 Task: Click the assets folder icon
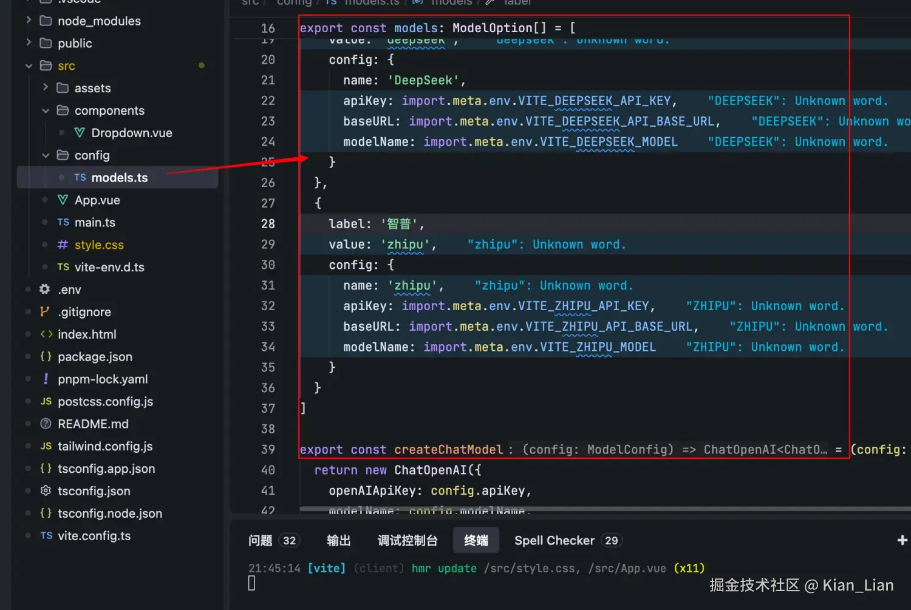click(63, 88)
